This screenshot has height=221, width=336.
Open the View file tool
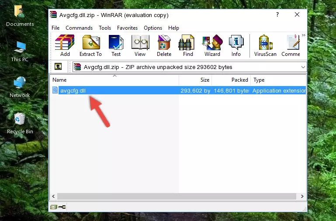point(140,45)
